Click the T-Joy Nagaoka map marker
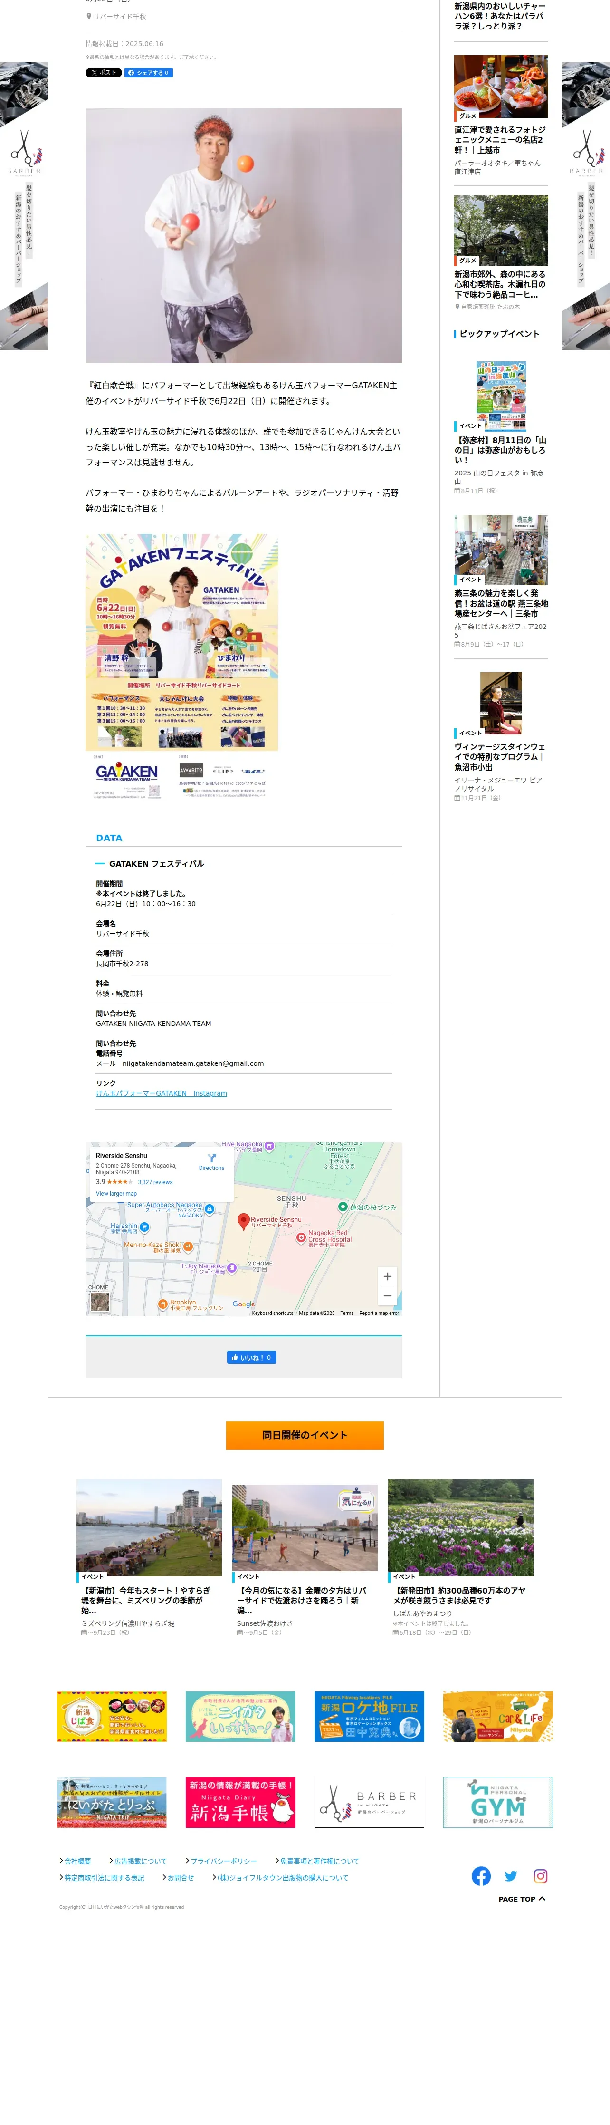This screenshot has height=2125, width=610. tap(232, 1268)
